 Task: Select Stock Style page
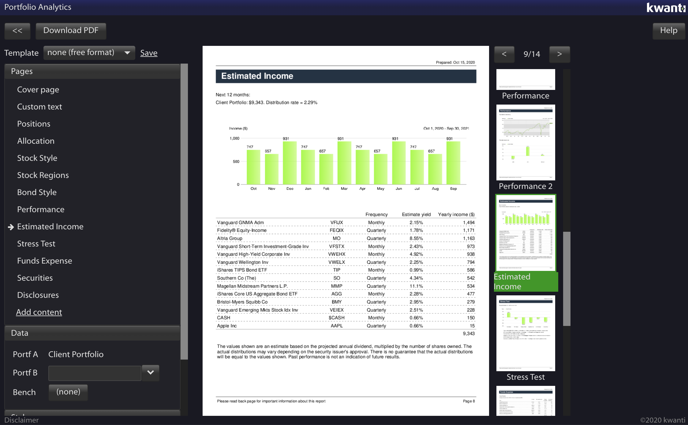tap(37, 158)
